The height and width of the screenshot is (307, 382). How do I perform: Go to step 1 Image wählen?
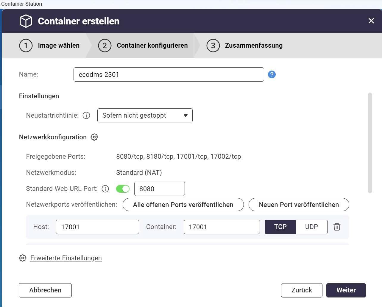[x=50, y=46]
